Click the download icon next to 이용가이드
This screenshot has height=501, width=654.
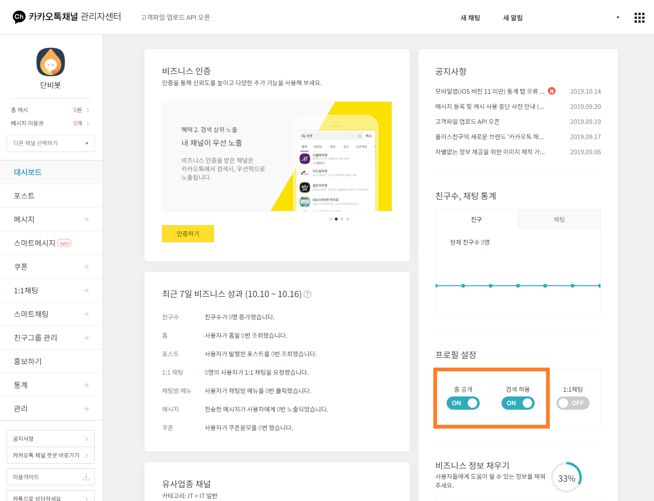(x=86, y=477)
